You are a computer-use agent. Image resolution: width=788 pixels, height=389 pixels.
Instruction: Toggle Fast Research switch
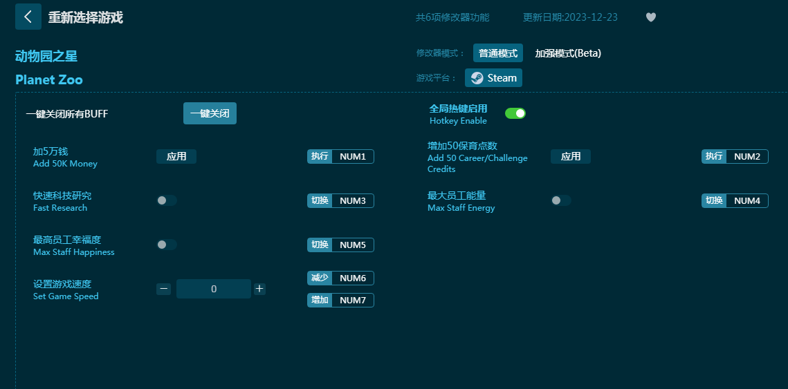[166, 200]
